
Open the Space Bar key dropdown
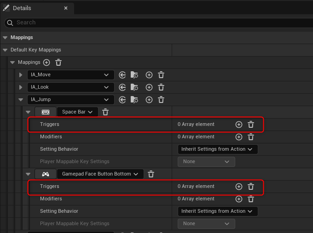coord(77,112)
